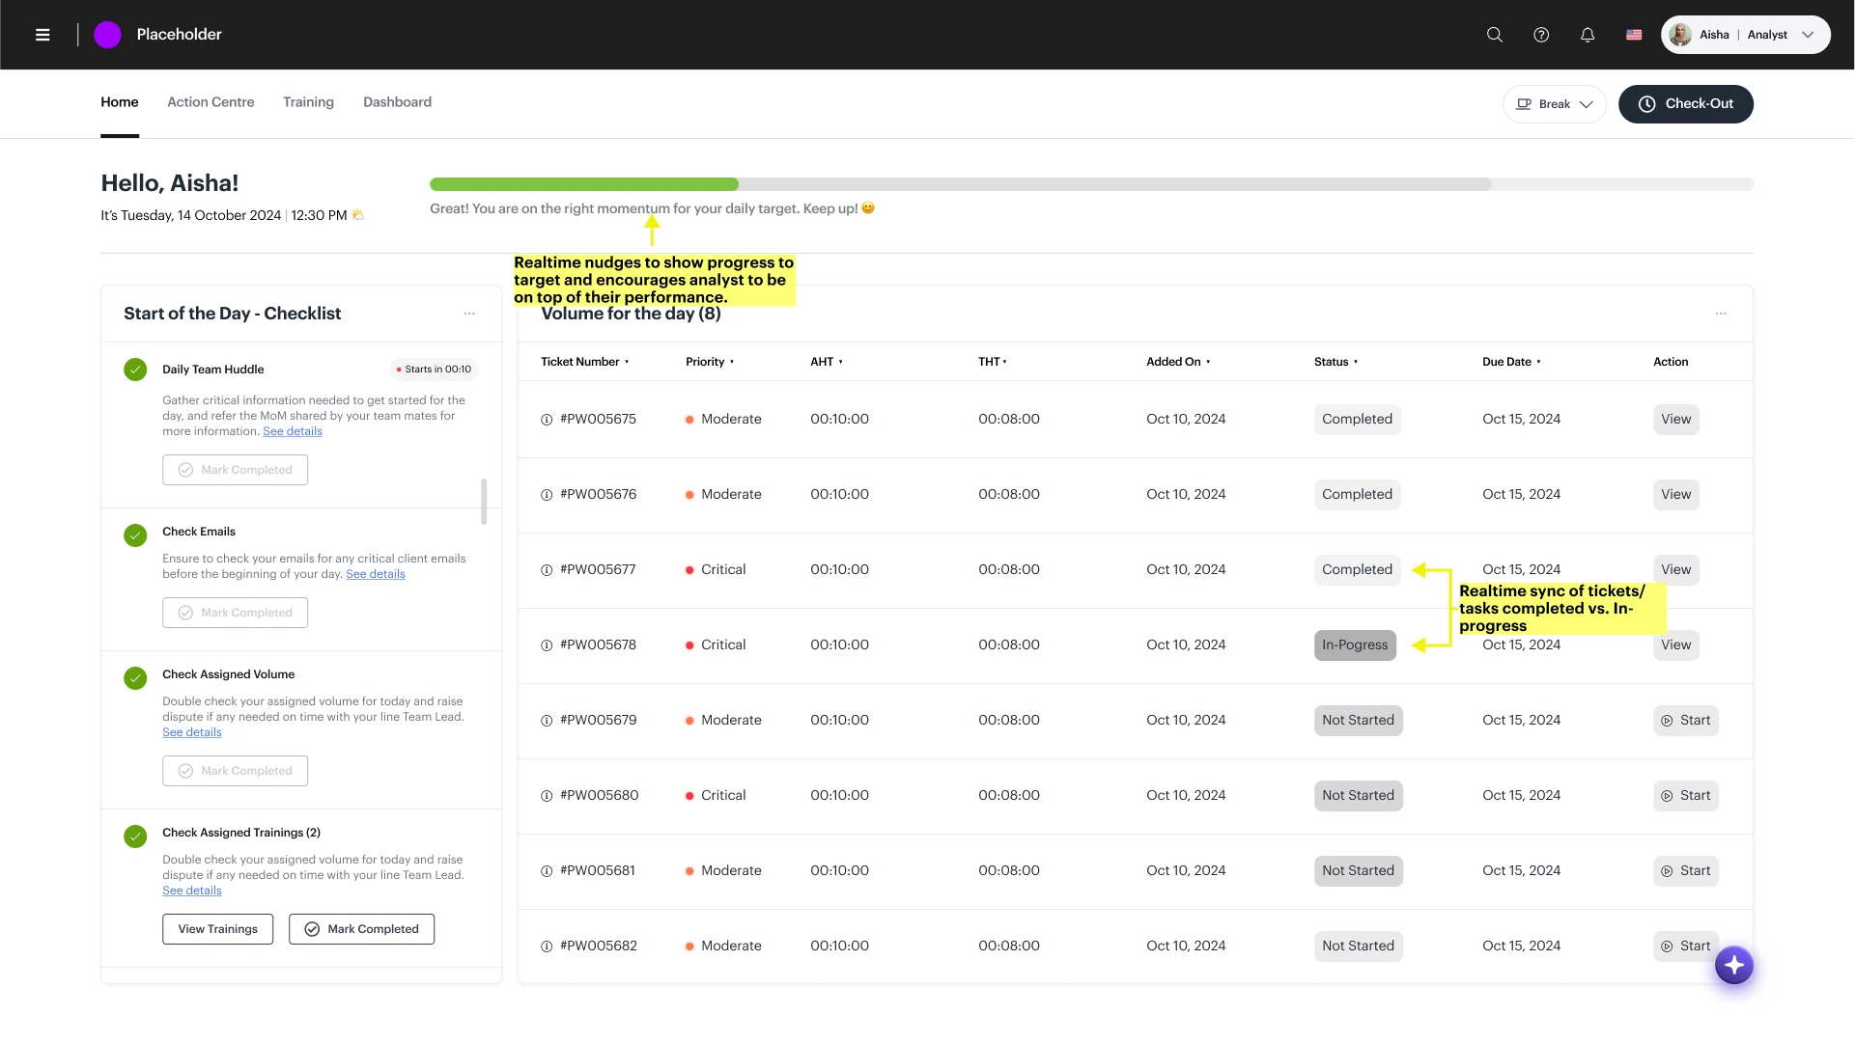
Task: Show info for ticket #PW005681
Action: coord(547,871)
